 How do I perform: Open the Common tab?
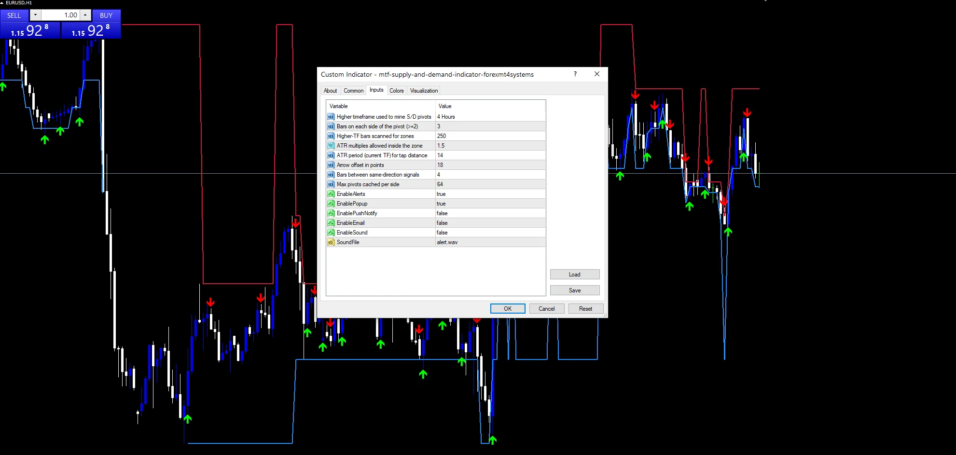coord(354,91)
